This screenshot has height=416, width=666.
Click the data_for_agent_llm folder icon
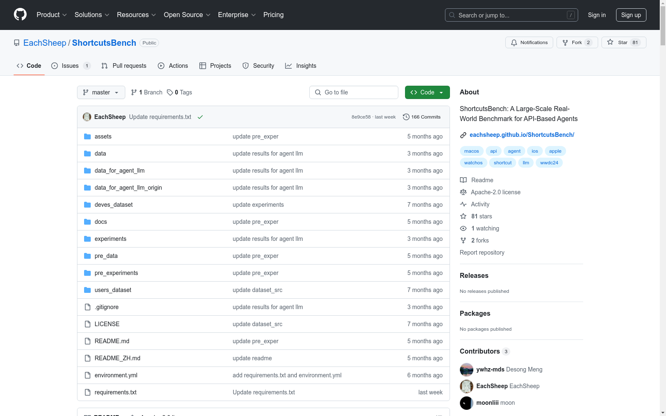(x=87, y=171)
